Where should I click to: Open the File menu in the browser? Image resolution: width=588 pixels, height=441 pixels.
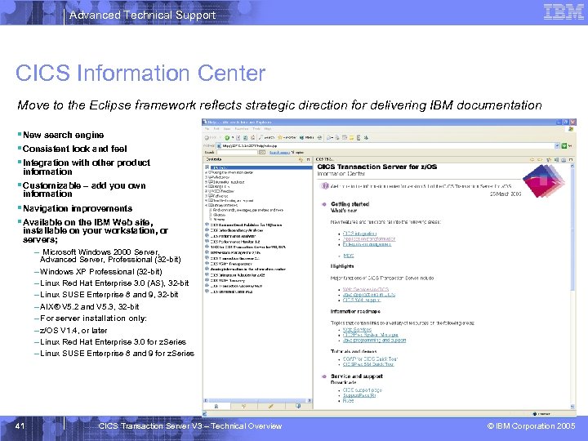(x=207, y=129)
